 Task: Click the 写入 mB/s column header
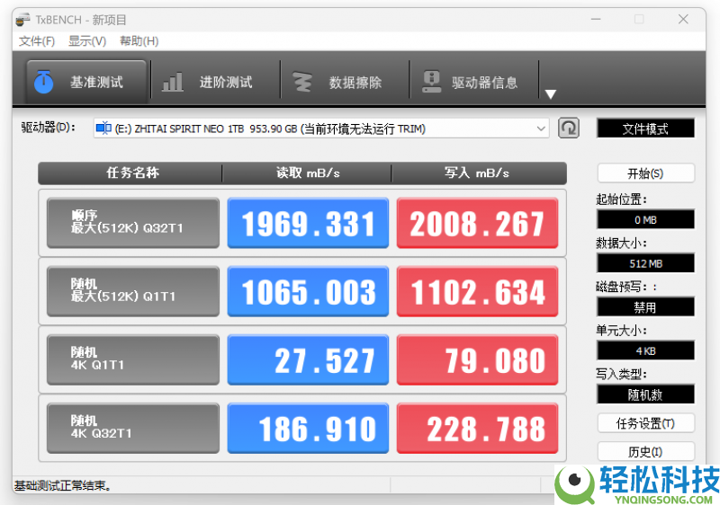(477, 173)
